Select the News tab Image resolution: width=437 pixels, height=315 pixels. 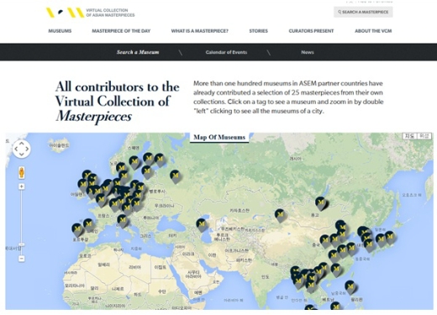click(308, 52)
